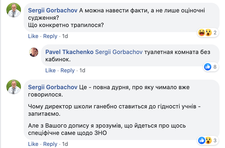Viewport: 225px width, 148px height.
Task: View haha and wow reactions on first comment
Action: coord(205,33)
